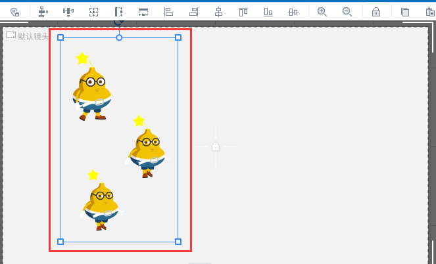The width and height of the screenshot is (436, 264).
Task: Center selected objects vertically
Action: [x=293, y=12]
